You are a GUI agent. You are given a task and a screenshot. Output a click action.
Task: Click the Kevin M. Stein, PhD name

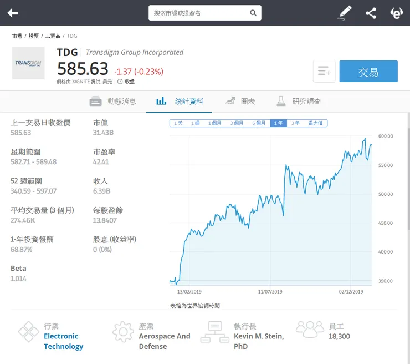point(259,341)
